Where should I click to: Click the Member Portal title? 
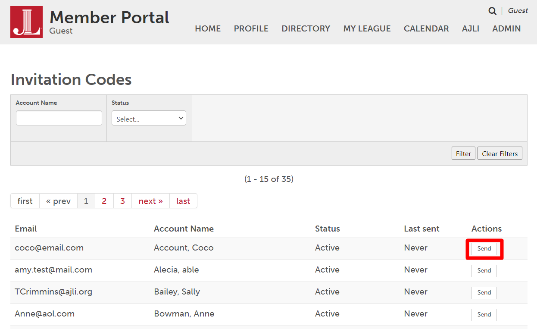pyautogui.click(x=109, y=17)
